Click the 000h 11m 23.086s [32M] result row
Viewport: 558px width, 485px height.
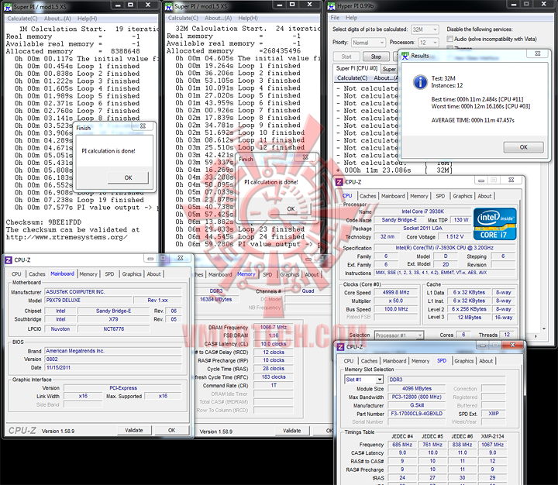tap(394, 170)
